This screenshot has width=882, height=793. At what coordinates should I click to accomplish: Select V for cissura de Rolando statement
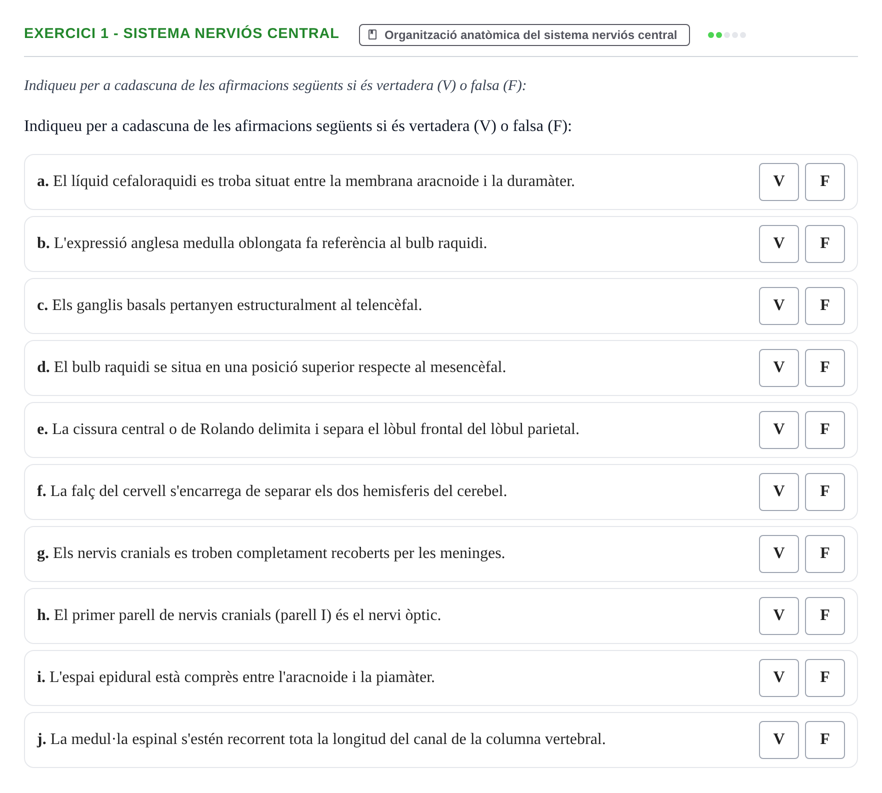tap(778, 430)
